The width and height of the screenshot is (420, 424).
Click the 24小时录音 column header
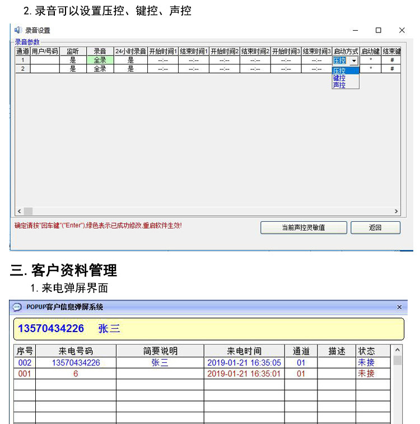click(130, 51)
